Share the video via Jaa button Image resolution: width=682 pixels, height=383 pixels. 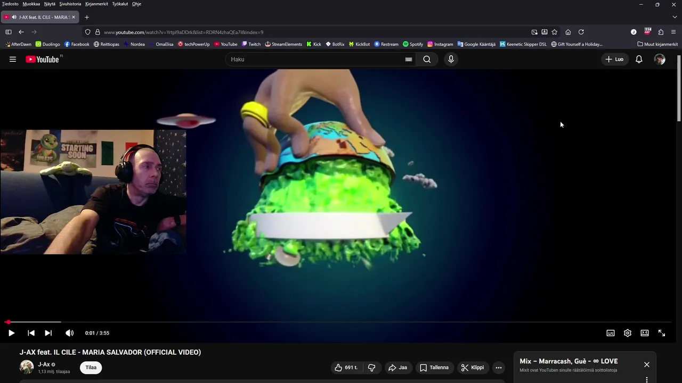397,368
